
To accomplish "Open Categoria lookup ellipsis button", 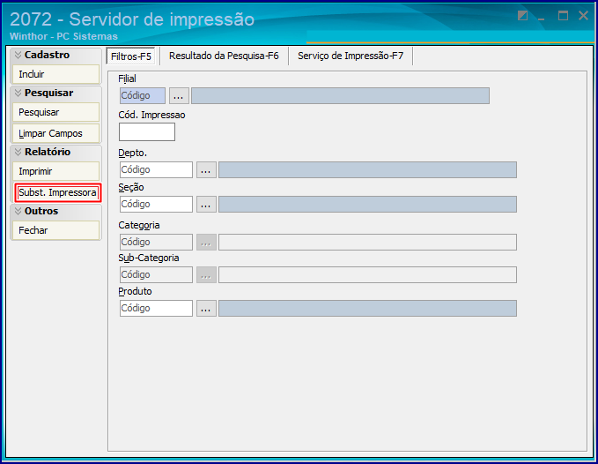I will [206, 242].
